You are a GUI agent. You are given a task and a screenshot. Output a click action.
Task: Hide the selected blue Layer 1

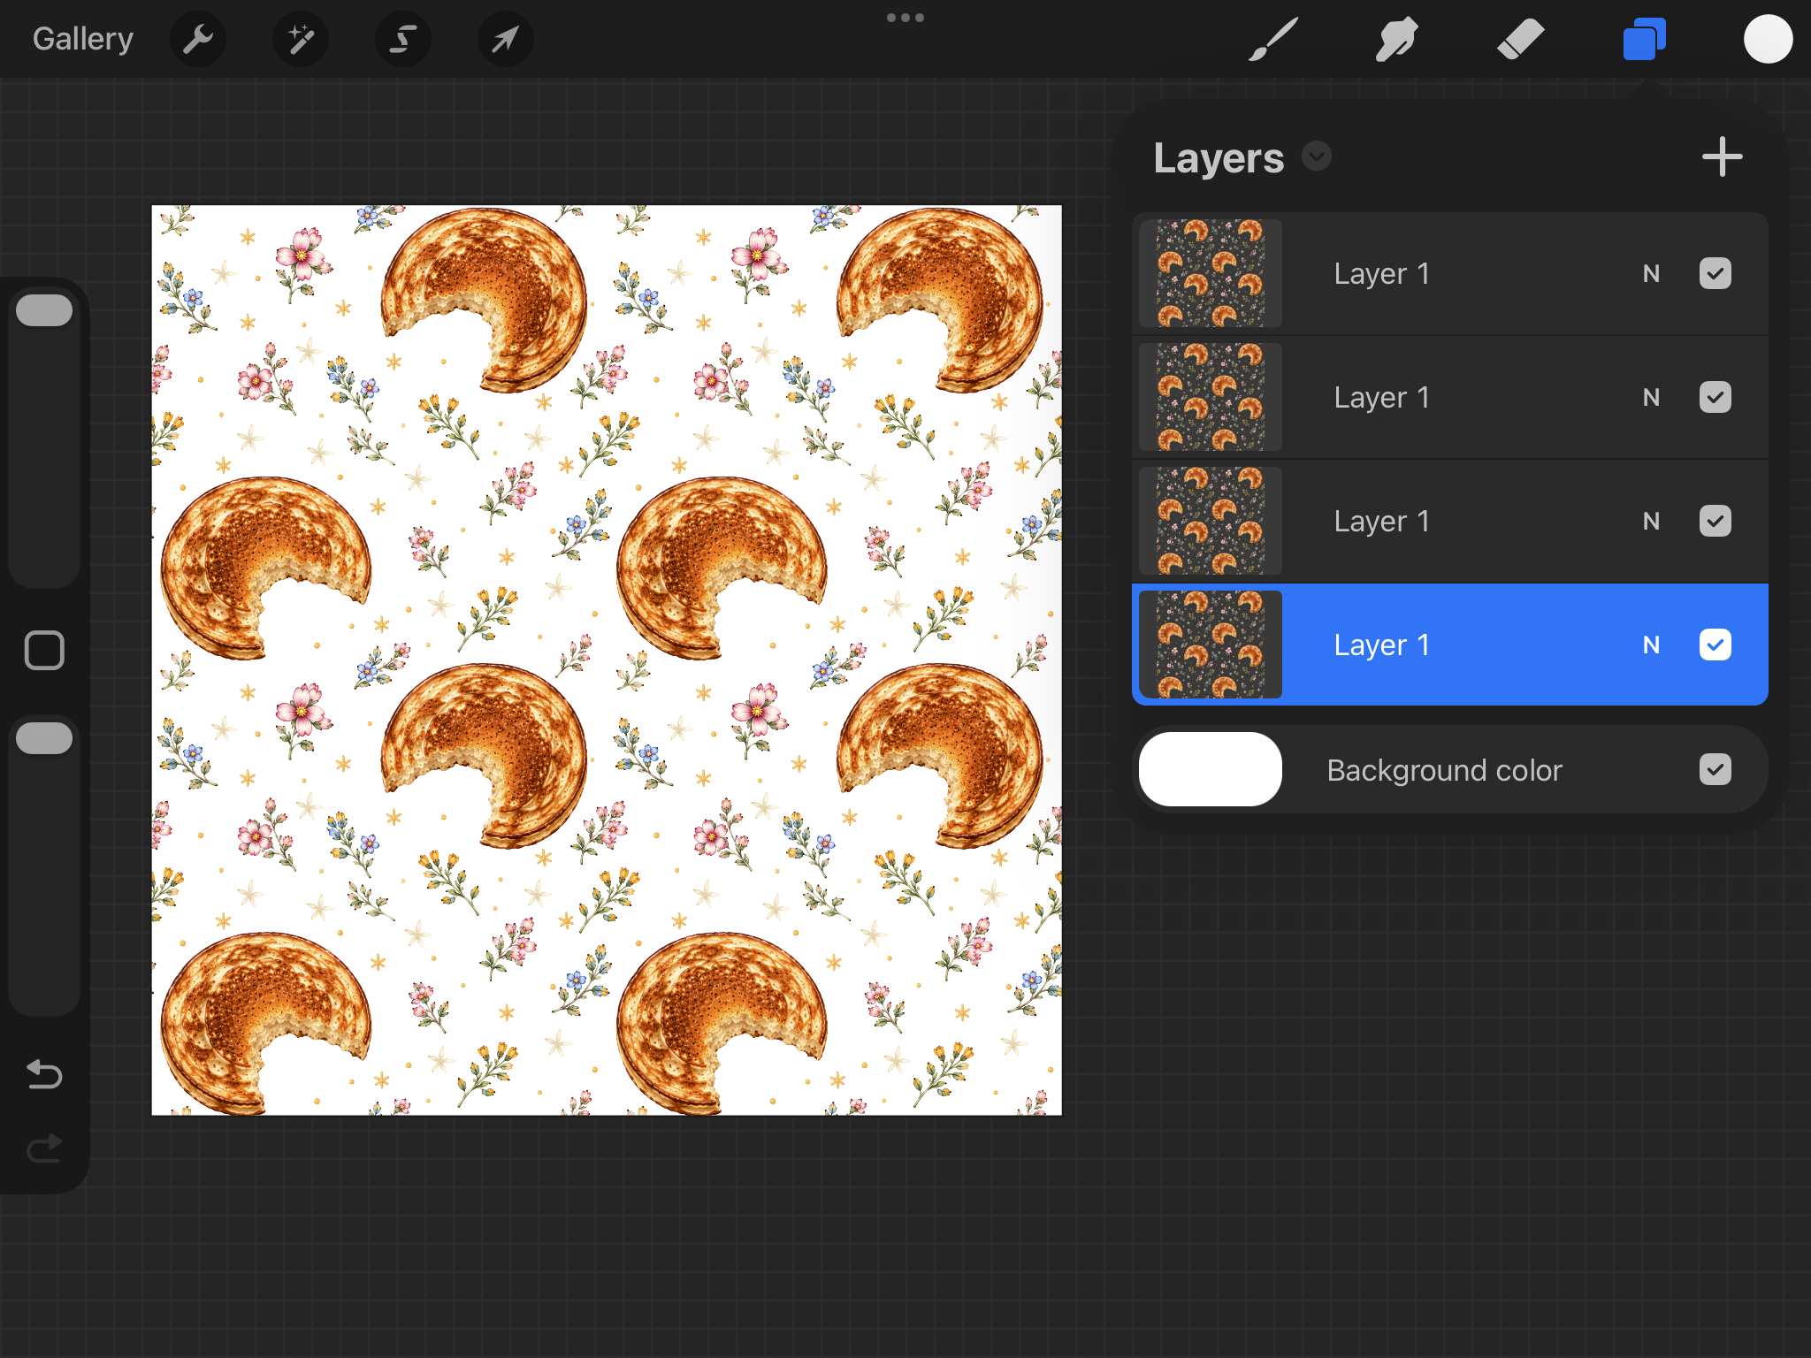pyautogui.click(x=1715, y=645)
